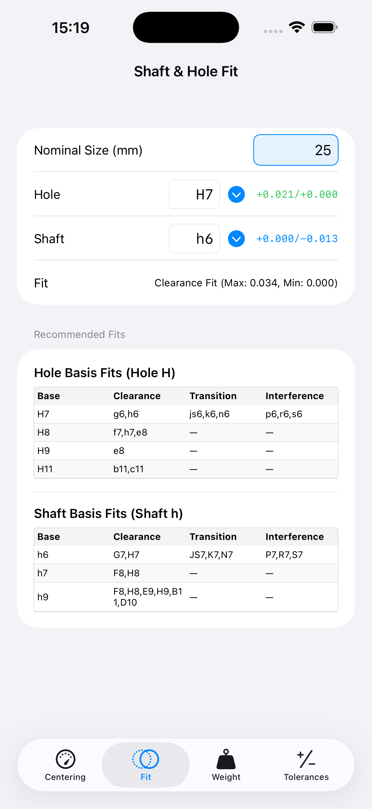Screen dimensions: 372x809
Task: Select hole deviation +0.021/+0.000
Action: (297, 194)
